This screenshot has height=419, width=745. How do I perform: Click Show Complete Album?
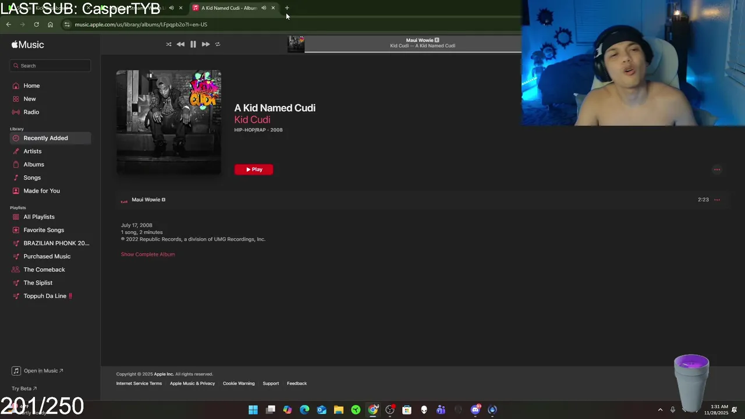coord(148,254)
